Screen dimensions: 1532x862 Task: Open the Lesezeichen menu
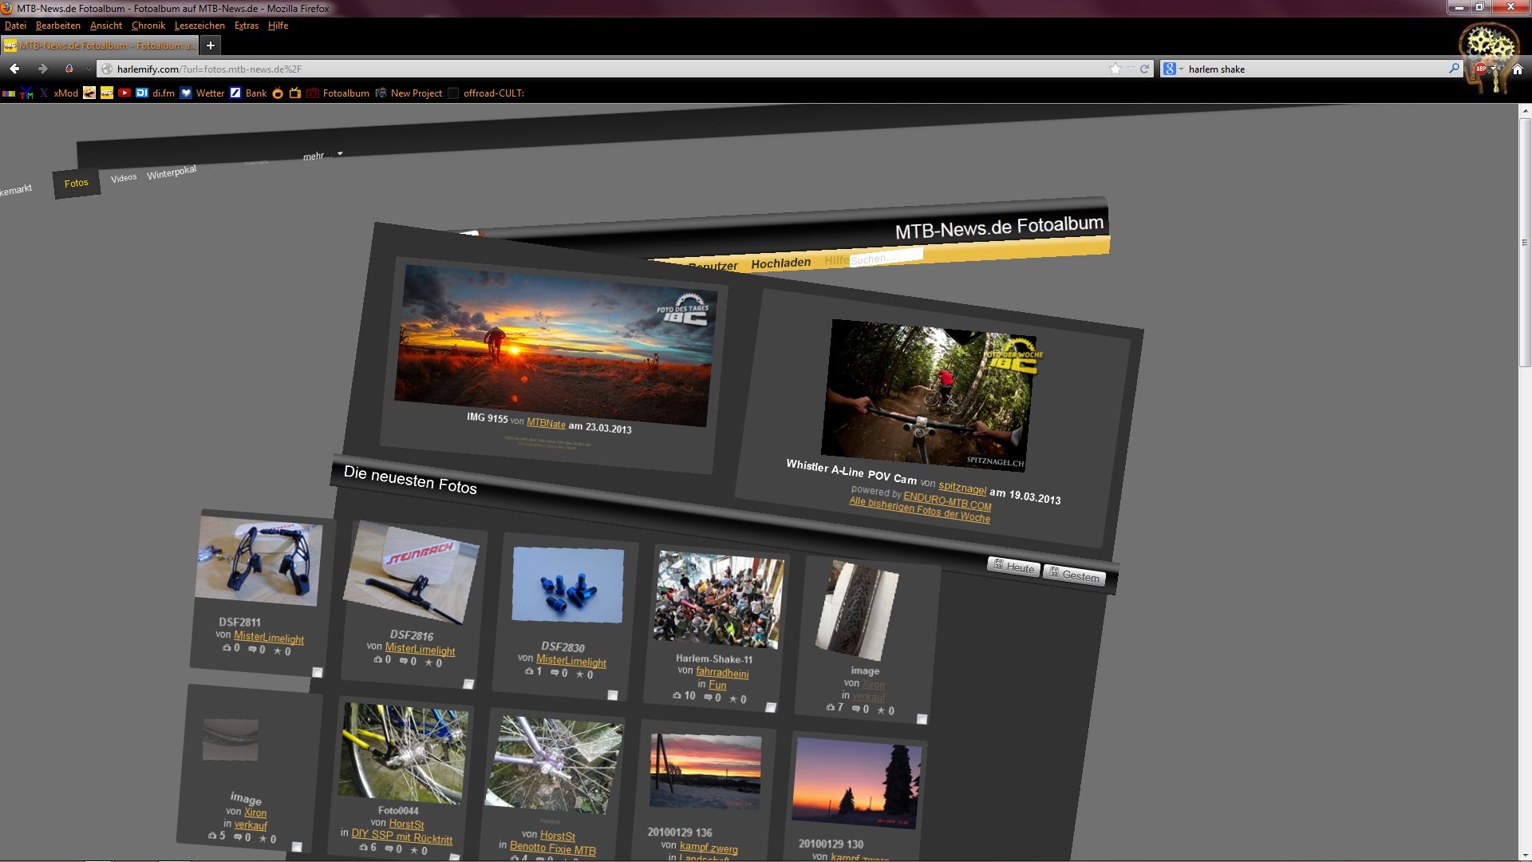click(199, 26)
